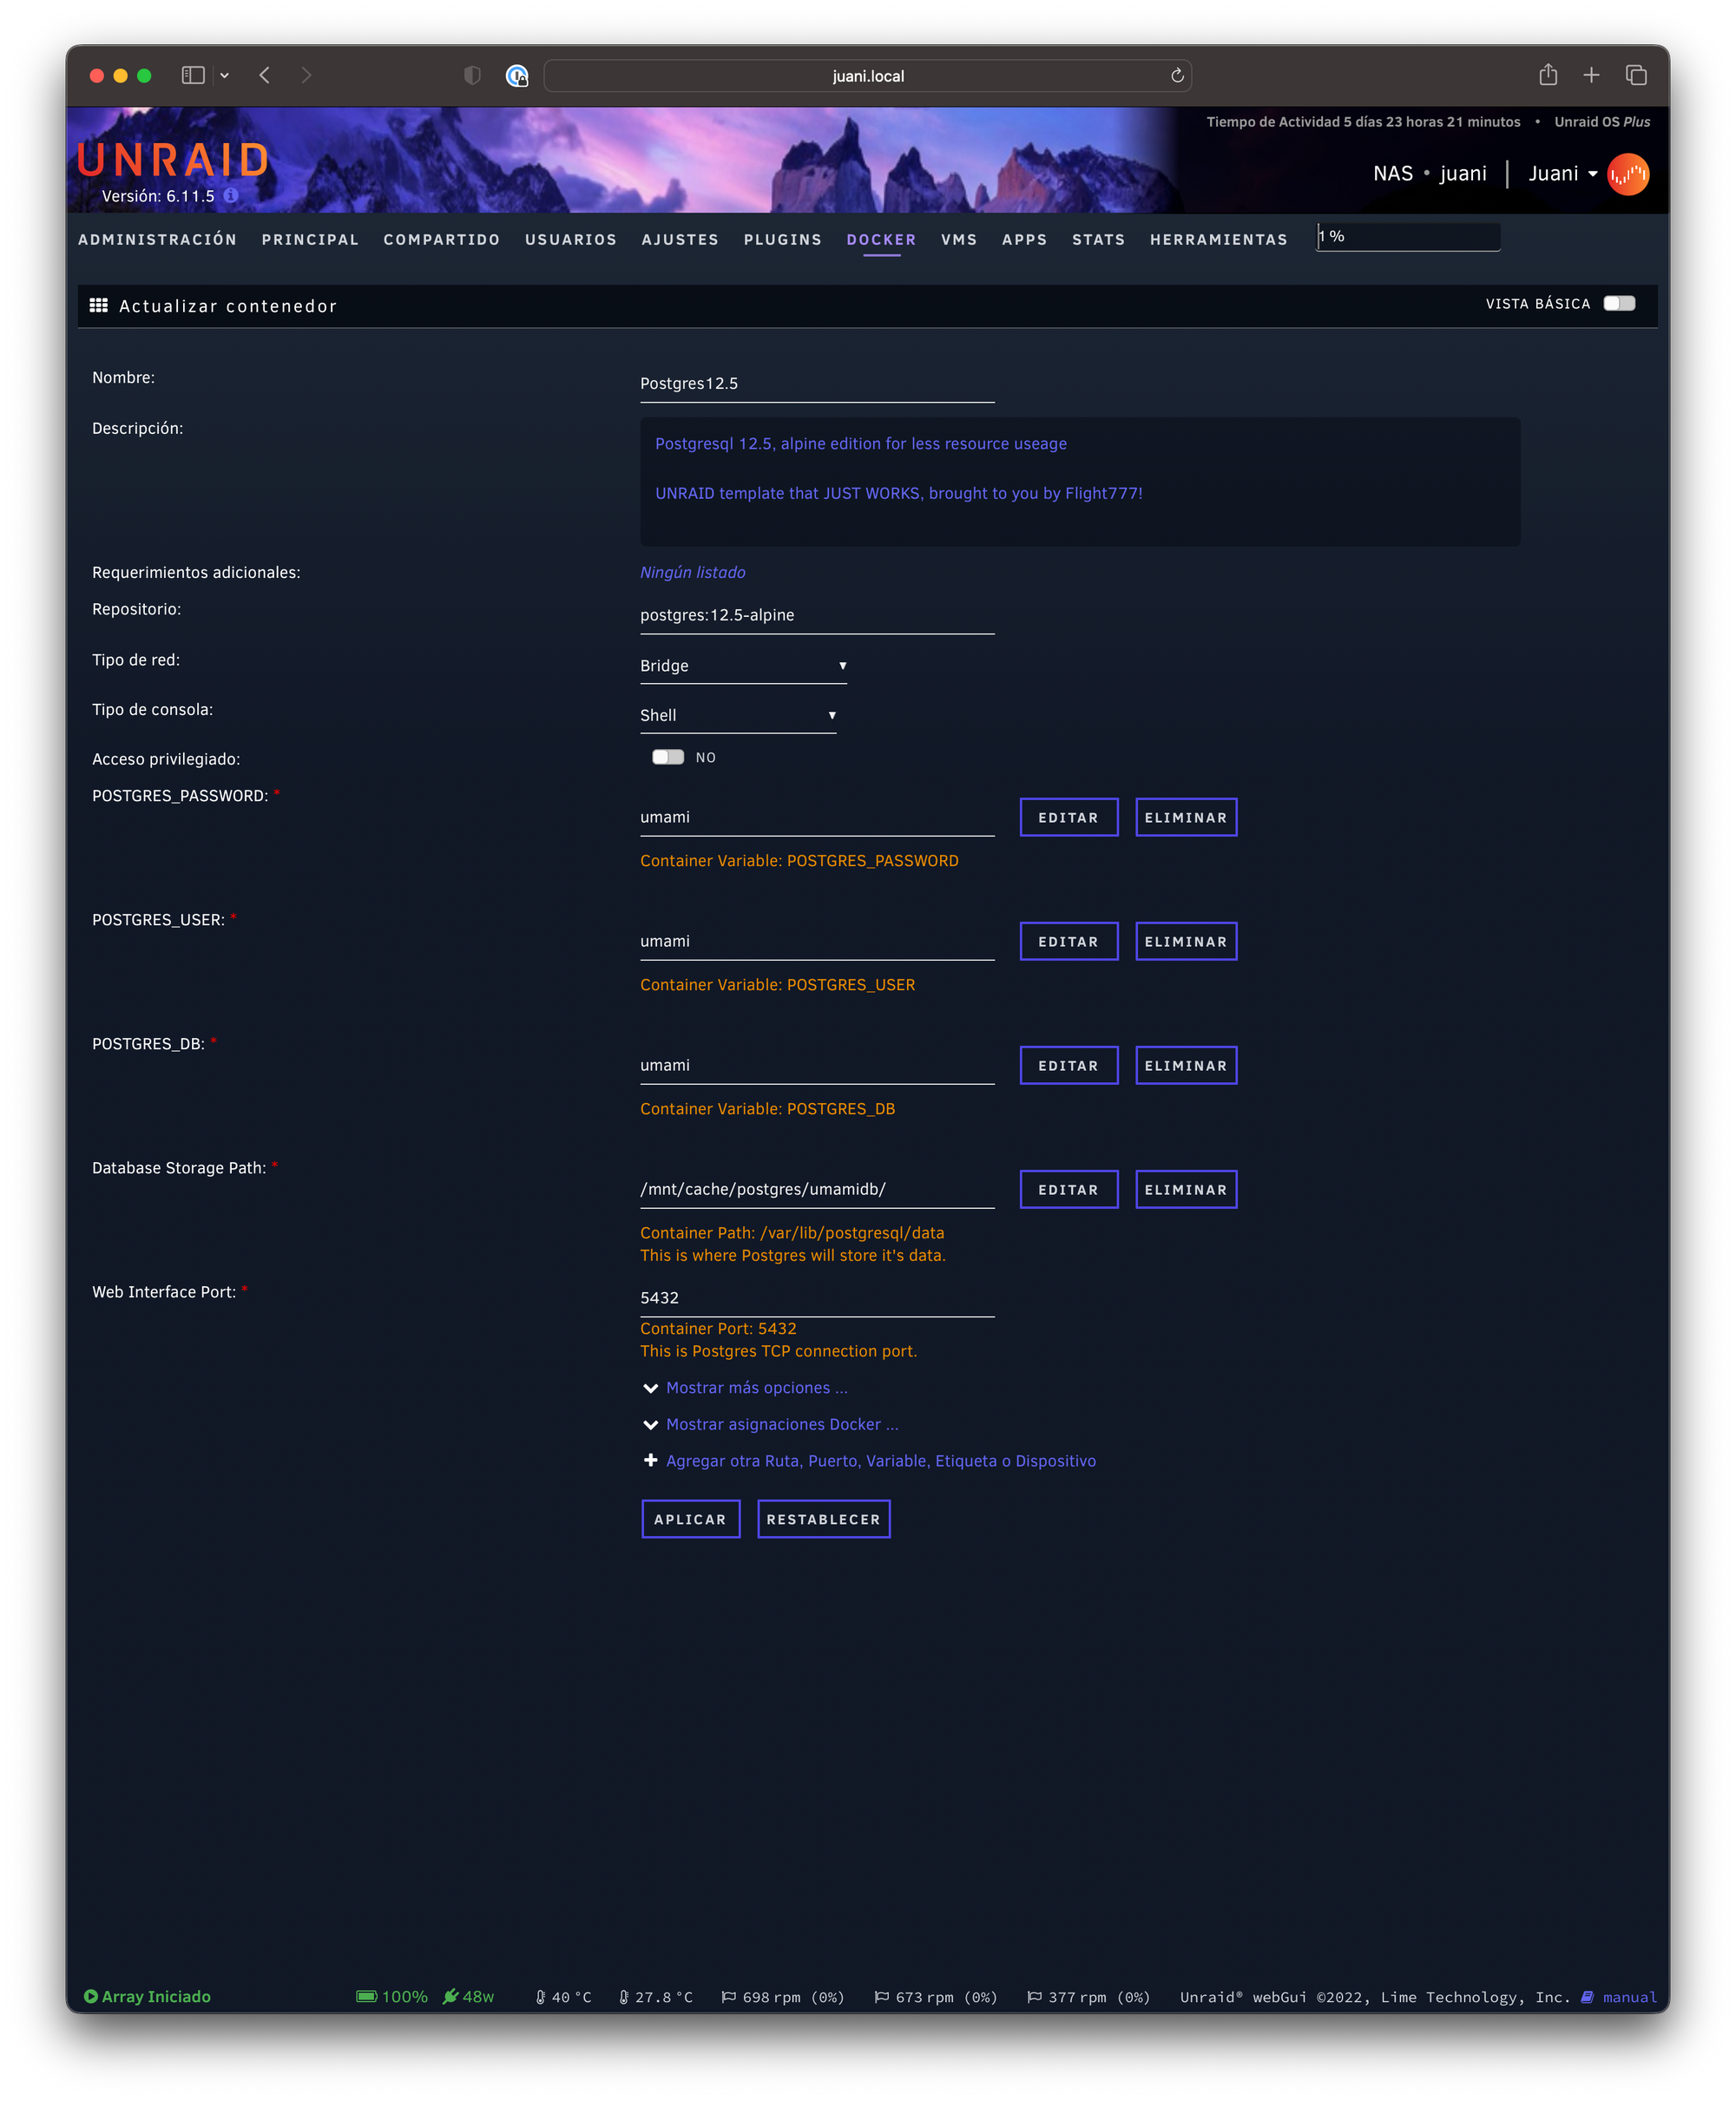Click the Database Storage Path input field
1736x2101 pixels.
coord(817,1190)
